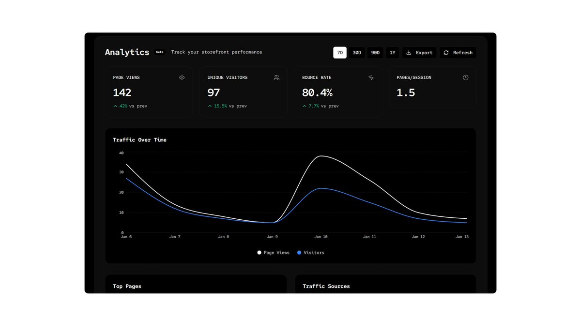Click the Jan 11 axis label
The height and width of the screenshot is (326, 581).
tap(369, 237)
